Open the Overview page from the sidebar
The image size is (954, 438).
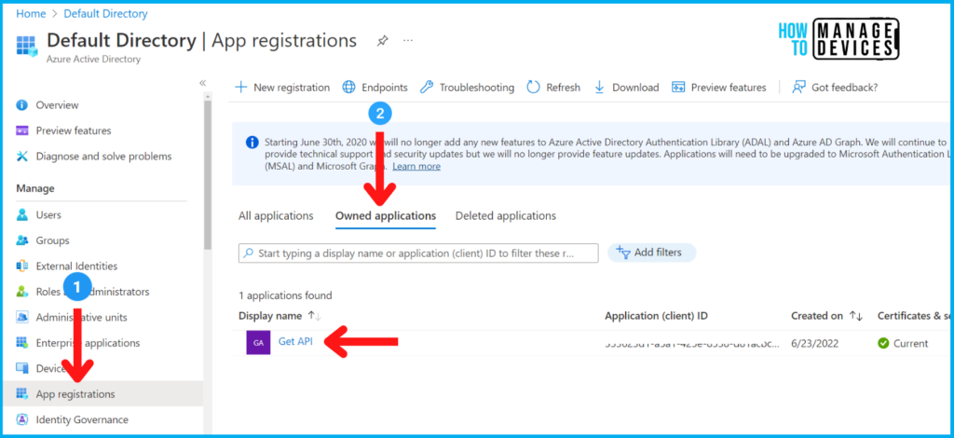[57, 105]
